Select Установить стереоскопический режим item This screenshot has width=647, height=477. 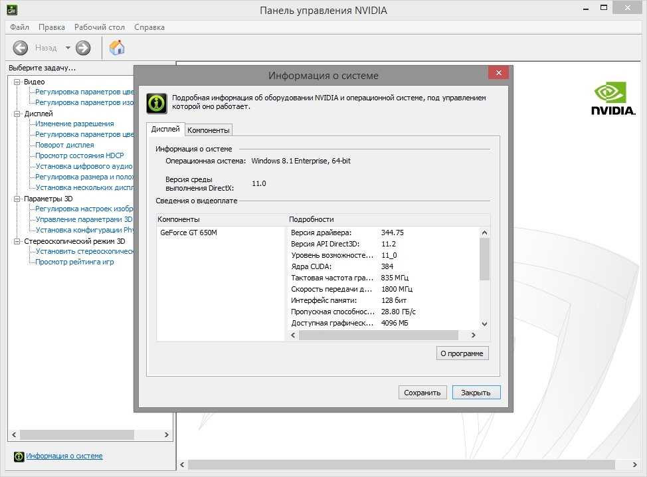click(x=84, y=251)
